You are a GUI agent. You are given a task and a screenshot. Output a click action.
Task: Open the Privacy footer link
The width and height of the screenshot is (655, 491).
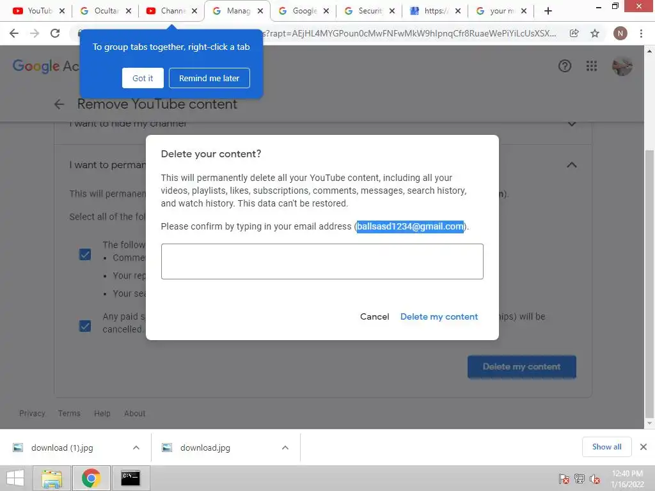pyautogui.click(x=32, y=414)
